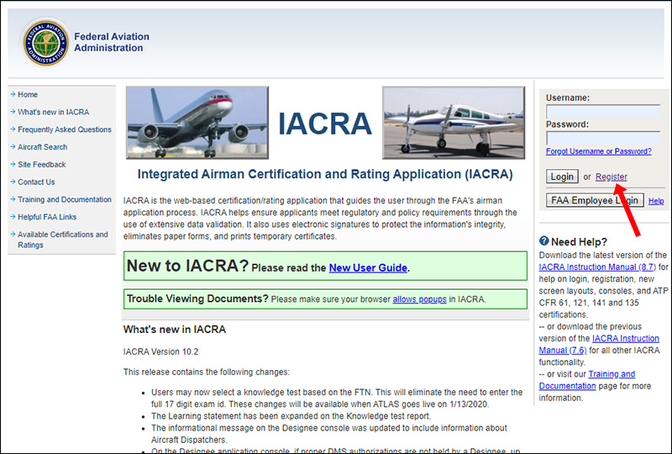The height and width of the screenshot is (454, 672).
Task: Open Training and Documentation link in Need Help
Action: click(586, 380)
